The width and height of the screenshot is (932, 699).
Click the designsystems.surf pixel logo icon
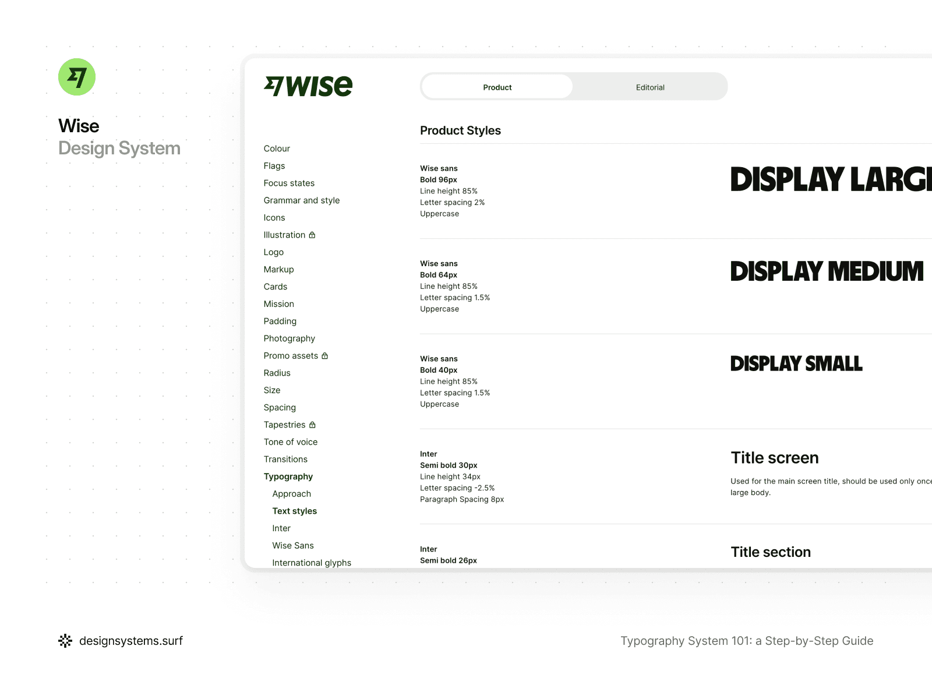(x=65, y=641)
